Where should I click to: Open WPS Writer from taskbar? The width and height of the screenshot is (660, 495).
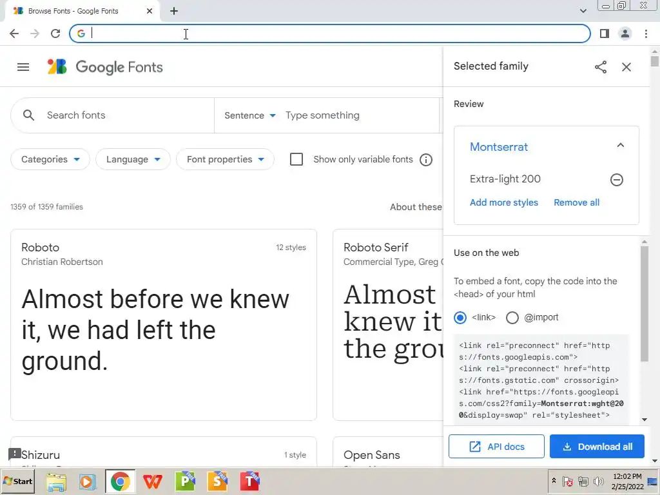pos(152,481)
